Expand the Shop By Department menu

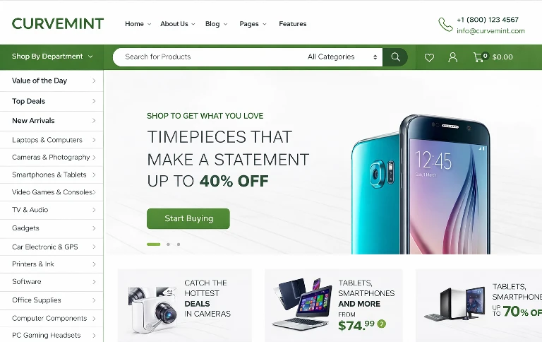52,57
